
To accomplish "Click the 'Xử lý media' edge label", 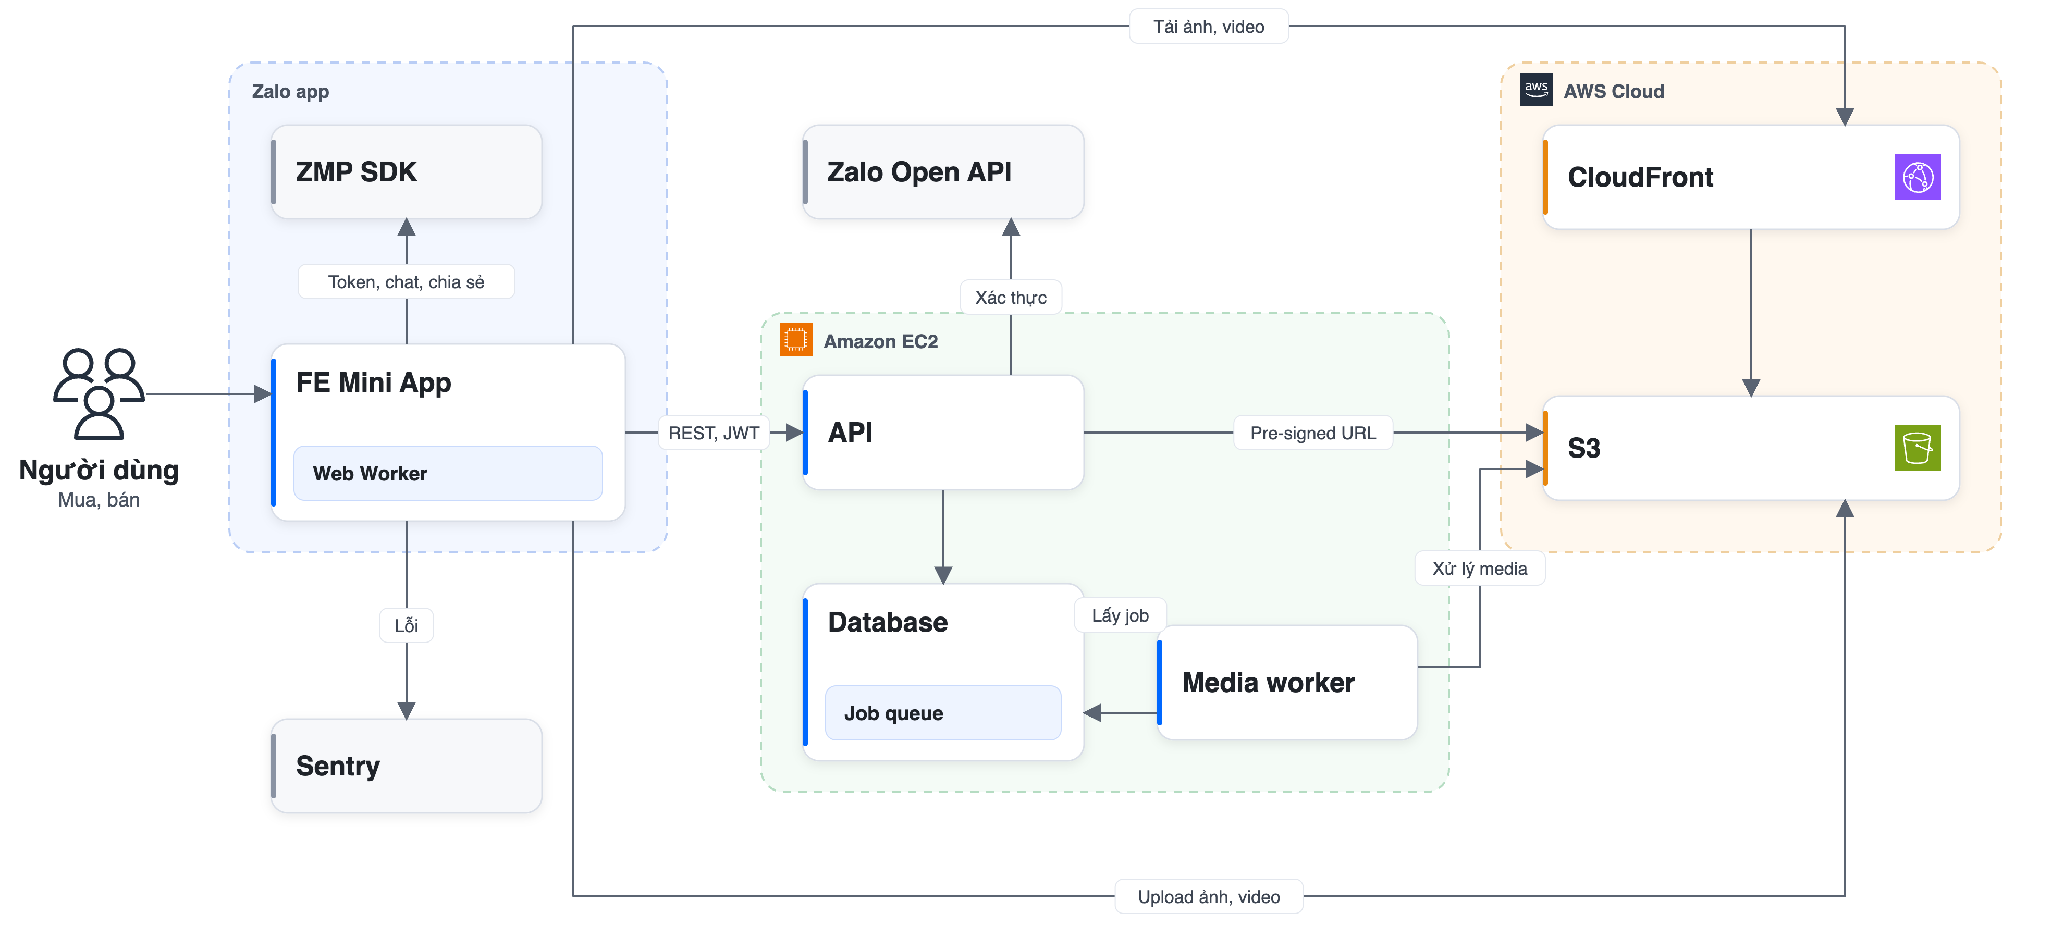I will pos(1479,568).
